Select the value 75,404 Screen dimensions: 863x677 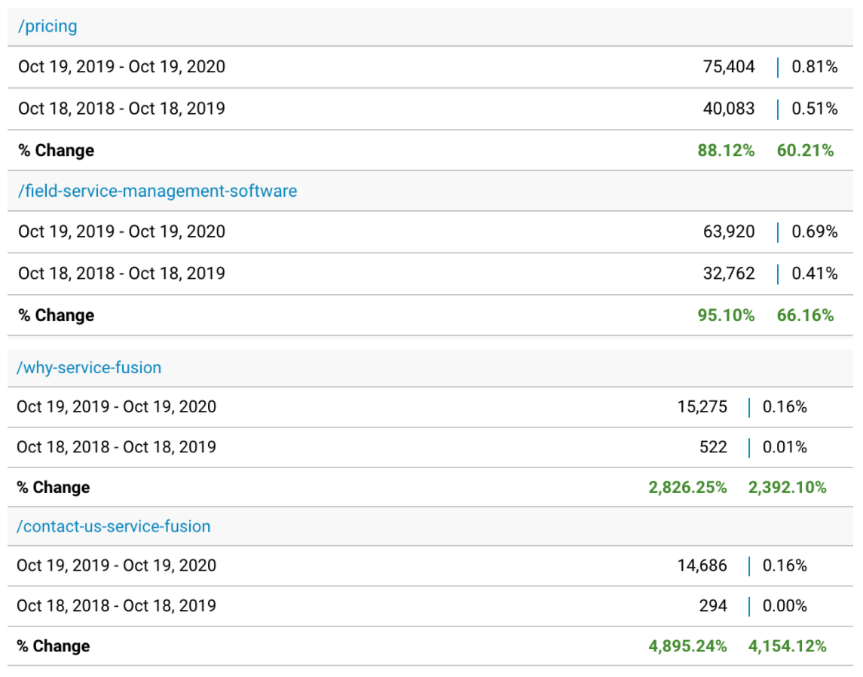pyautogui.click(x=729, y=66)
